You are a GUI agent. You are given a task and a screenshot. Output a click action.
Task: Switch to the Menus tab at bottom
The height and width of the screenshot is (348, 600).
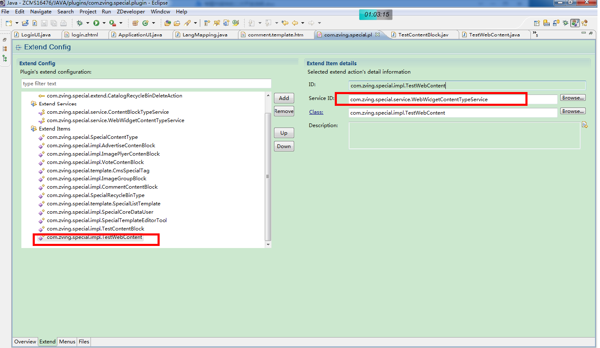(x=67, y=342)
